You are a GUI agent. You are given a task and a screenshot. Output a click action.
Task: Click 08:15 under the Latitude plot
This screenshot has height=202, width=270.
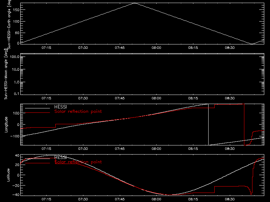coord(193,199)
